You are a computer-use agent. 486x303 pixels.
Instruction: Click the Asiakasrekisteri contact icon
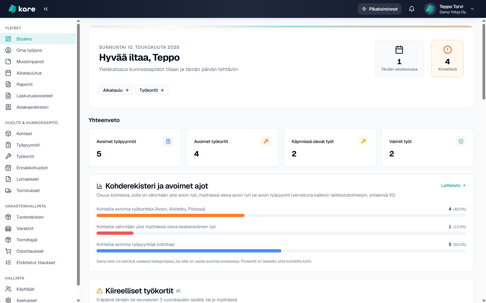click(8, 107)
